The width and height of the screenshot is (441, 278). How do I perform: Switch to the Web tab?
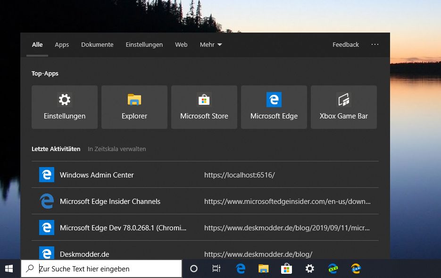point(181,45)
